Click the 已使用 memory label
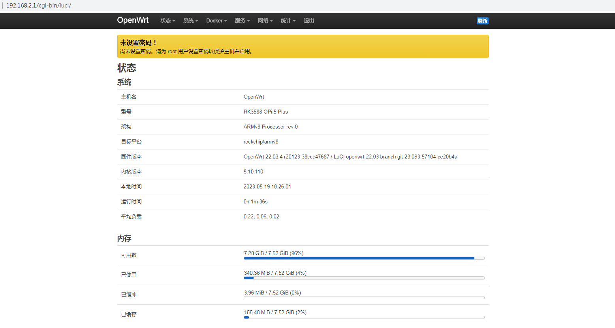This screenshot has height=328, width=615. (129, 275)
